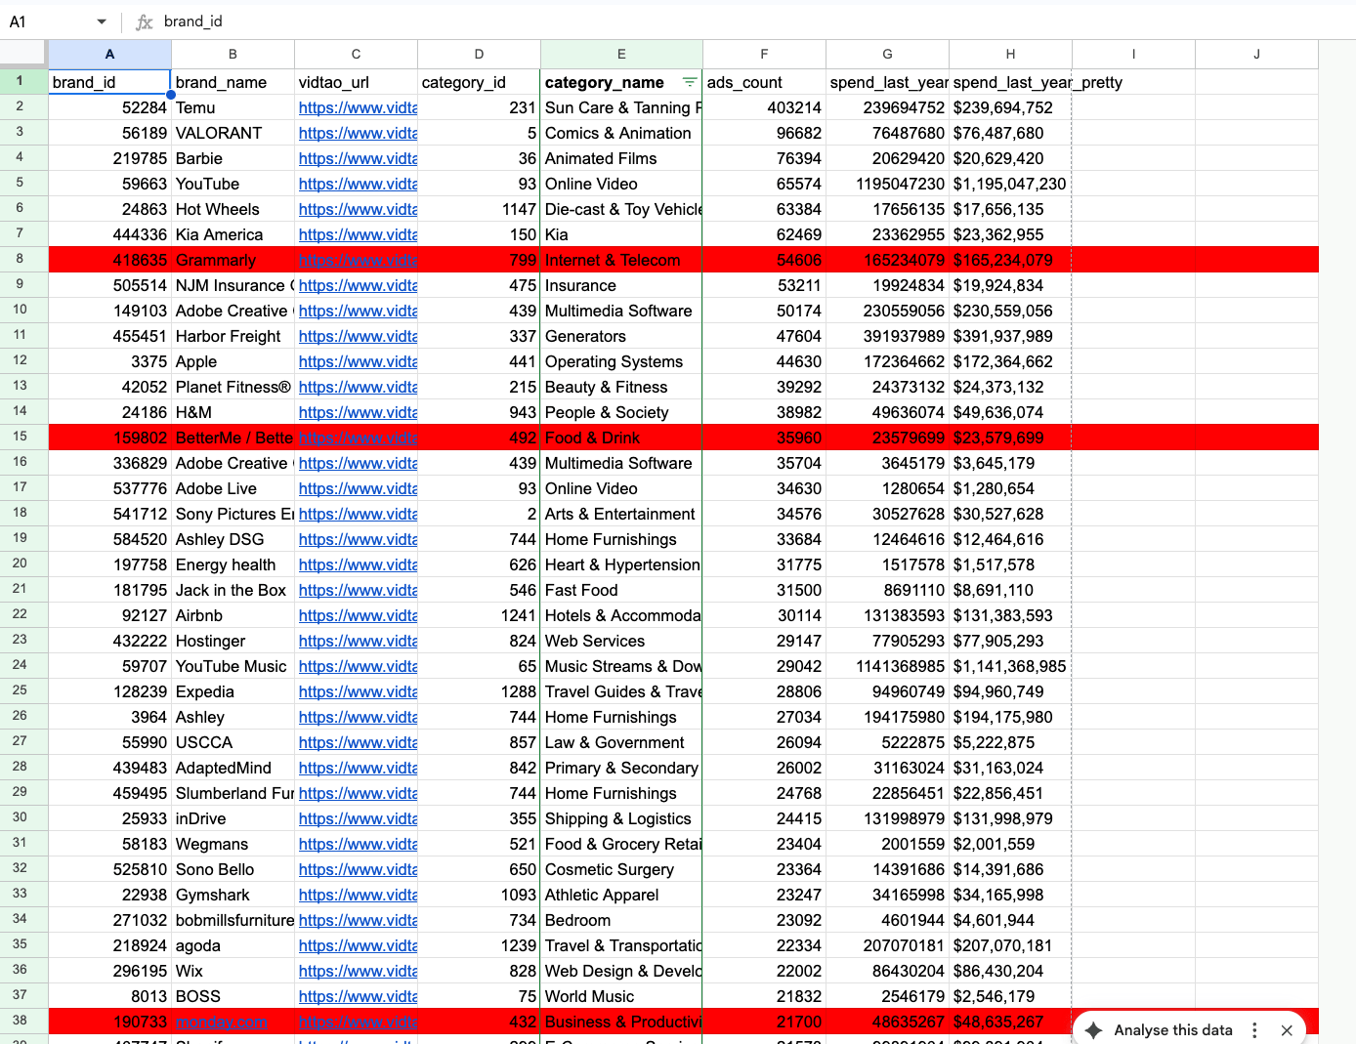Select the brand_id cell 52284
This screenshot has width=1356, height=1044.
coord(109,107)
